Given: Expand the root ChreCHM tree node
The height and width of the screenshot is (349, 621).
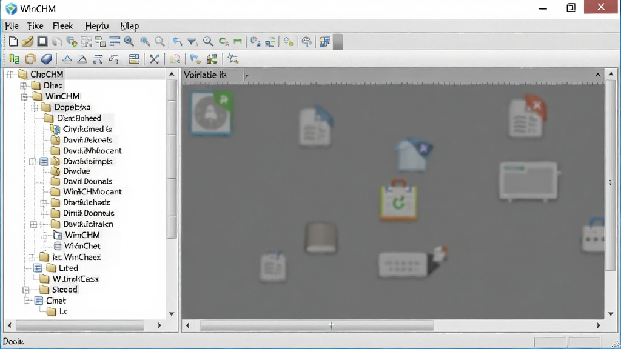Looking at the screenshot, I should point(10,75).
